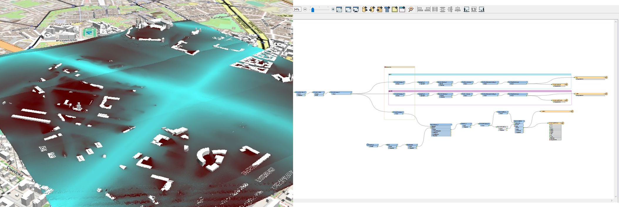Image resolution: width=619 pixels, height=207 pixels.
Task: Click the zoom to selection icon
Action: pyautogui.click(x=339, y=9)
